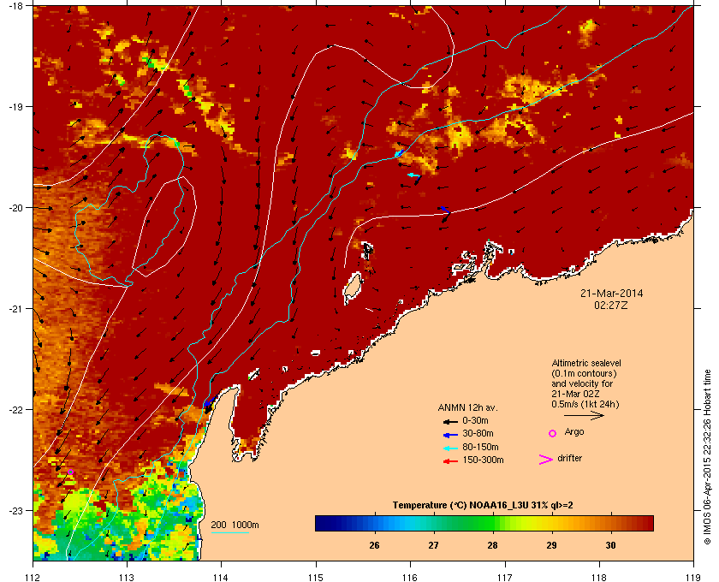This screenshot has height=582, width=719.
Task: Click the 150-300m depth label
Action: coord(483,460)
